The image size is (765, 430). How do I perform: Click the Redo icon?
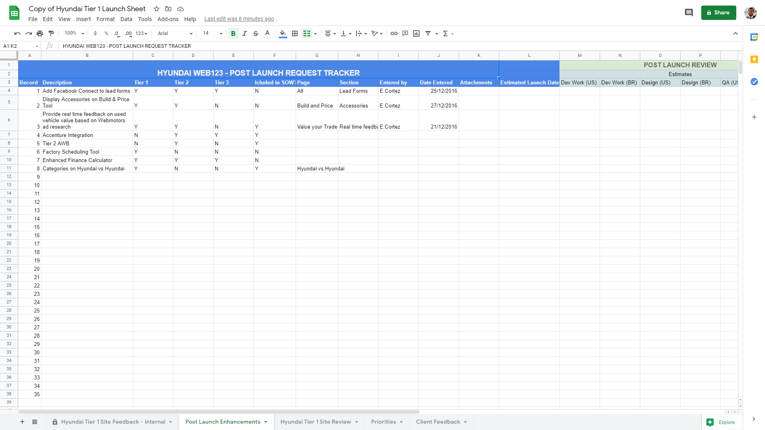point(29,33)
